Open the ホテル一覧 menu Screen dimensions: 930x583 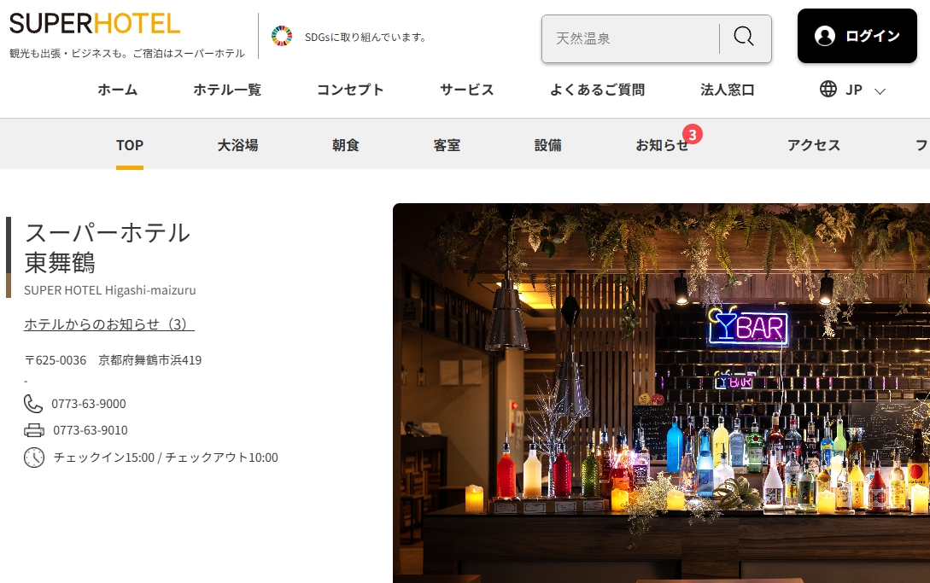(227, 90)
